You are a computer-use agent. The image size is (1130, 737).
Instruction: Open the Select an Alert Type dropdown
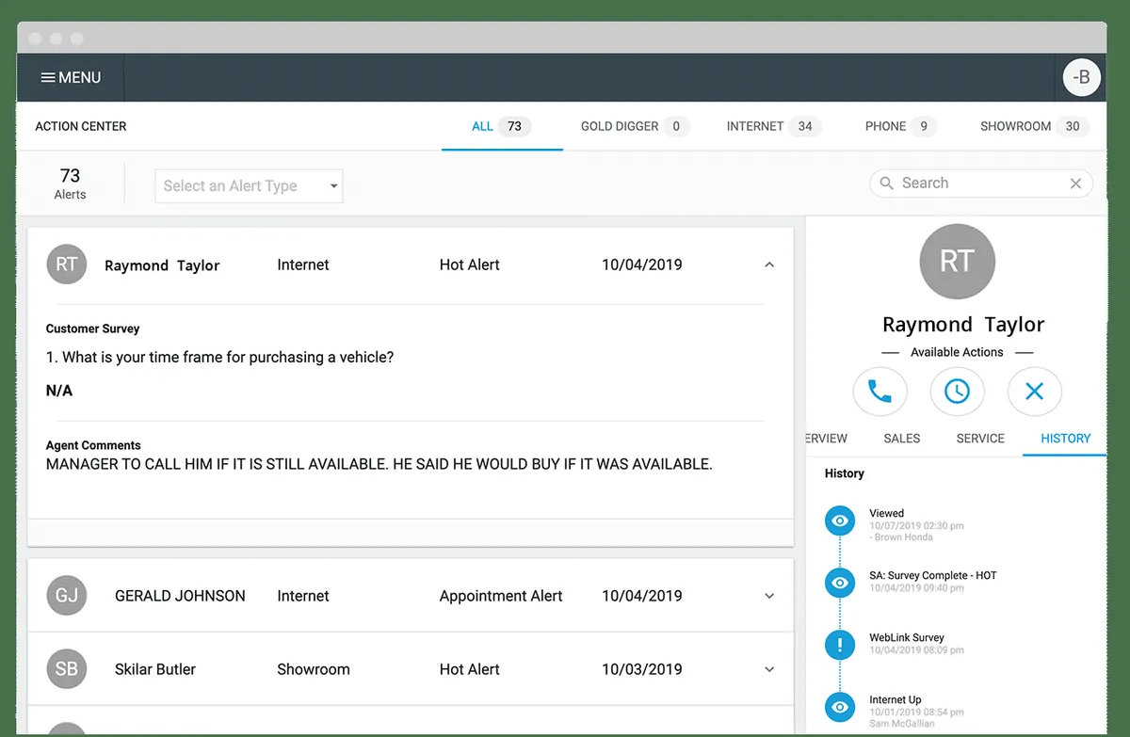[x=249, y=186]
